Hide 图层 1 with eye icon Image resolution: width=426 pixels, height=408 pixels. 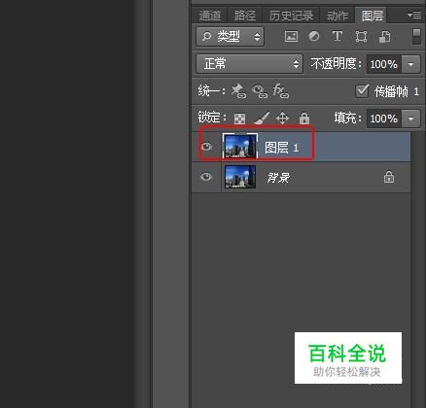[206, 147]
